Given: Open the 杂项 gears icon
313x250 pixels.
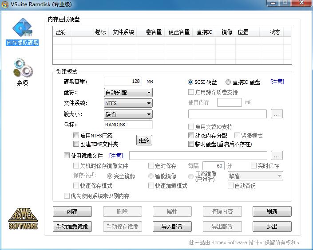Looking at the screenshot, I should (x=22, y=70).
